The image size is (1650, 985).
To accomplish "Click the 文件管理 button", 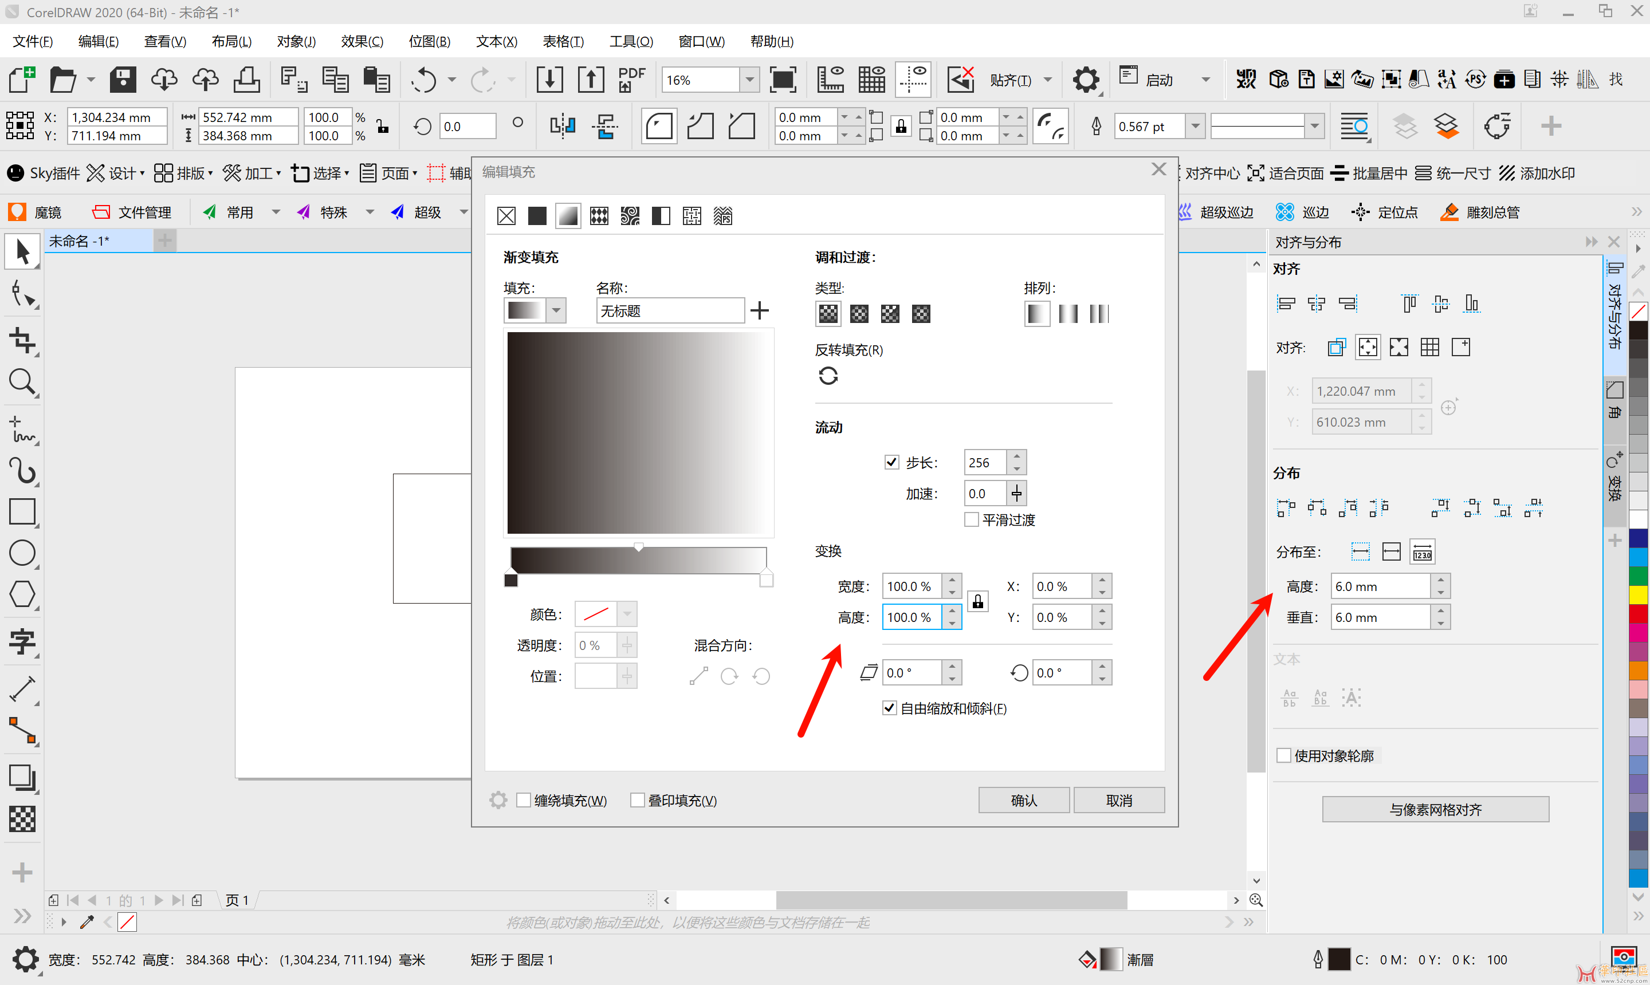I will tap(132, 212).
